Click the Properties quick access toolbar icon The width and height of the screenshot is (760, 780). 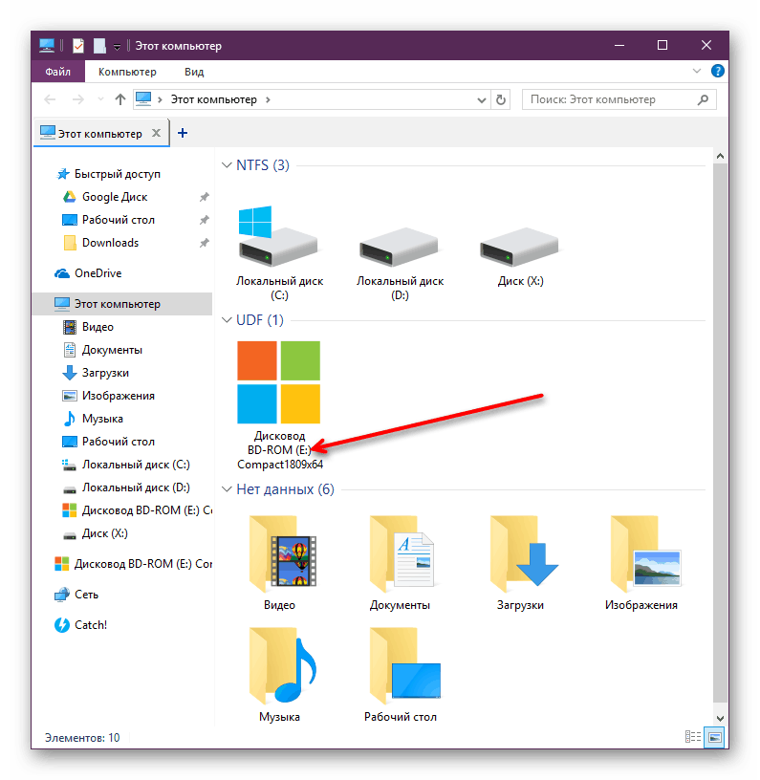pyautogui.click(x=78, y=46)
